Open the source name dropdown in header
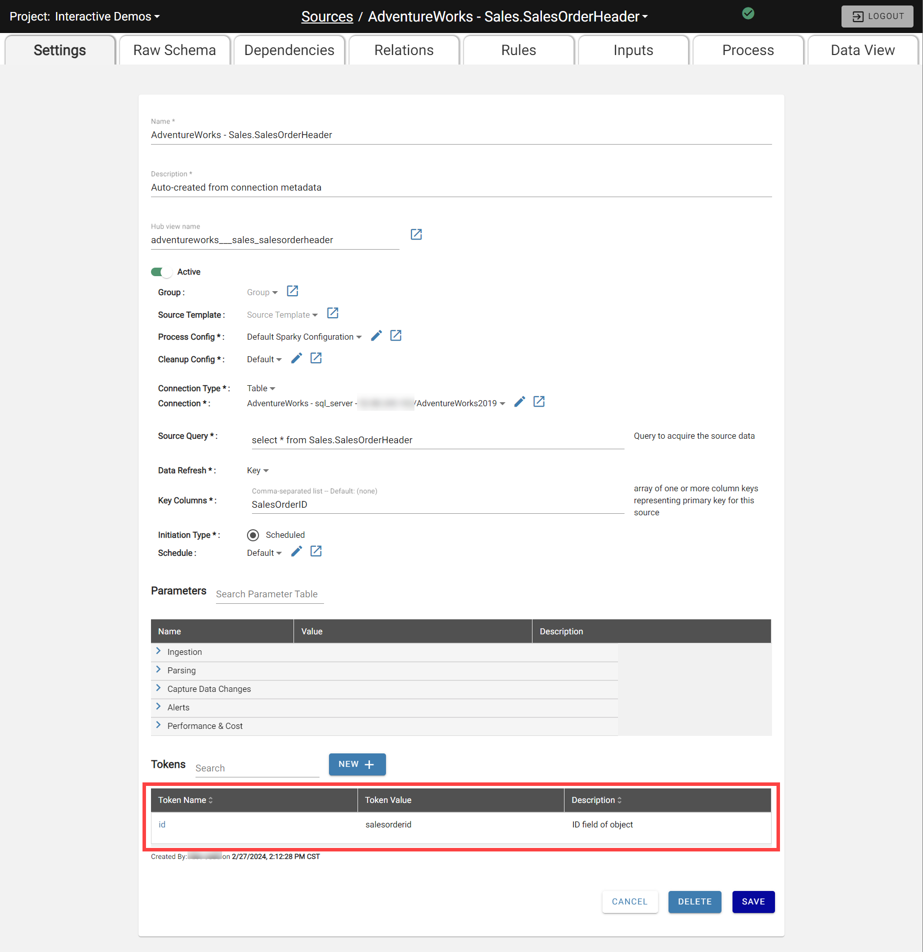This screenshot has height=952, width=923. point(508,17)
